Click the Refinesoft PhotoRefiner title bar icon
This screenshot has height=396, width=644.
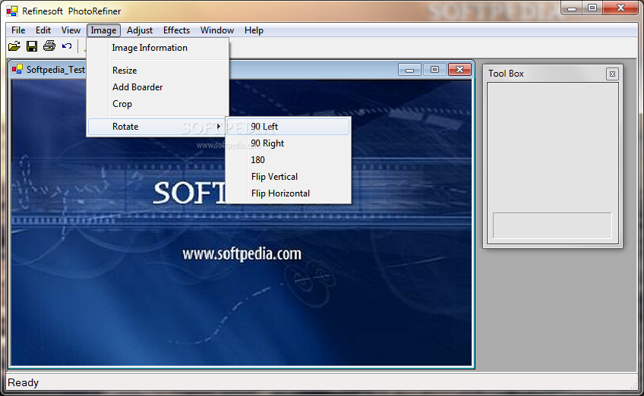pos(12,11)
